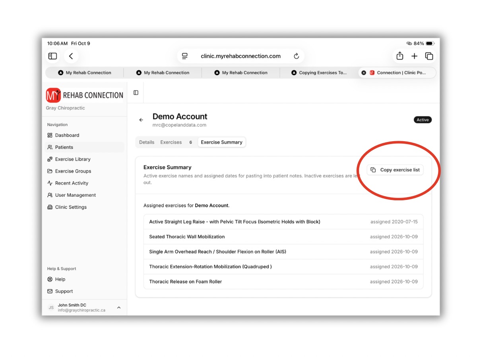477x357 pixels.
Task: Click the Gray Chiropractic clinic name
Action: coord(65,108)
